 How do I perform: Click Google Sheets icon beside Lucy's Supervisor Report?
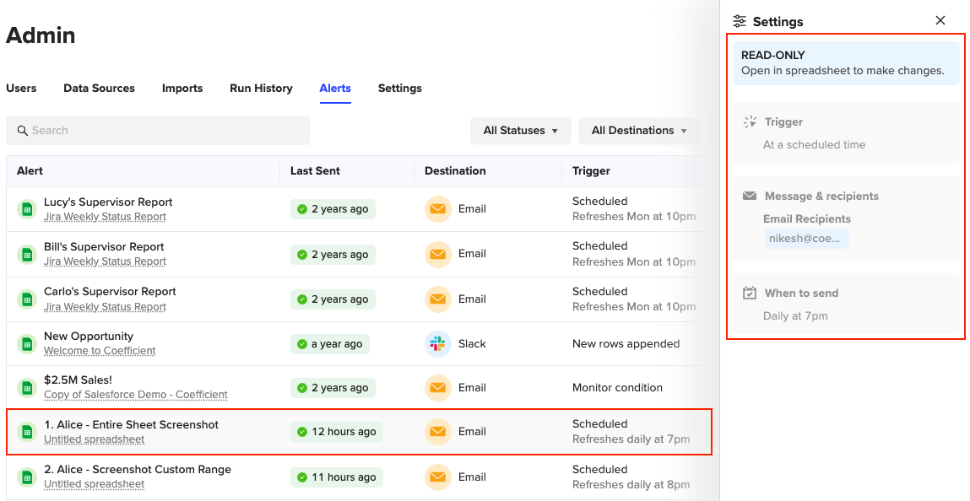[27, 209]
